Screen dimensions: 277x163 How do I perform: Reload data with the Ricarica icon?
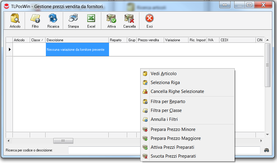click(x=53, y=18)
